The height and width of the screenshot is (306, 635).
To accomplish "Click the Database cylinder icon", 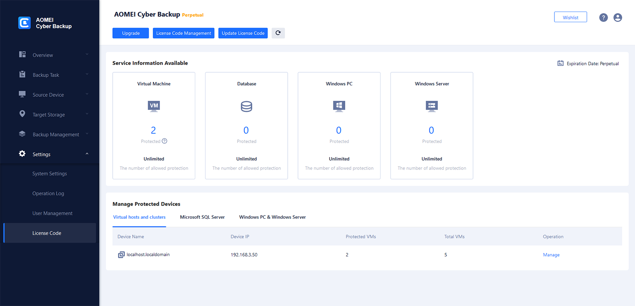I will [x=246, y=106].
